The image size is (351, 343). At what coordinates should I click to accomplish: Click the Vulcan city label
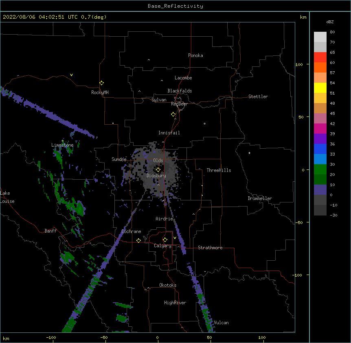[221, 323]
